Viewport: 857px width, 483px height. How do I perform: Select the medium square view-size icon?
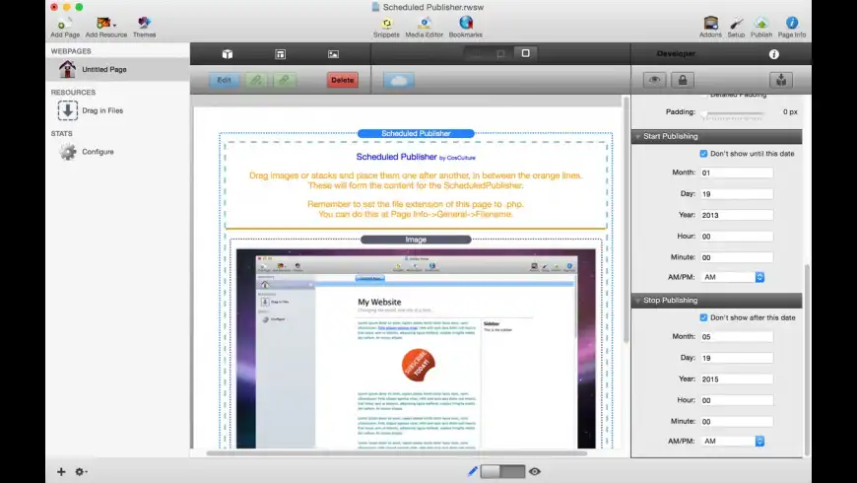point(500,53)
